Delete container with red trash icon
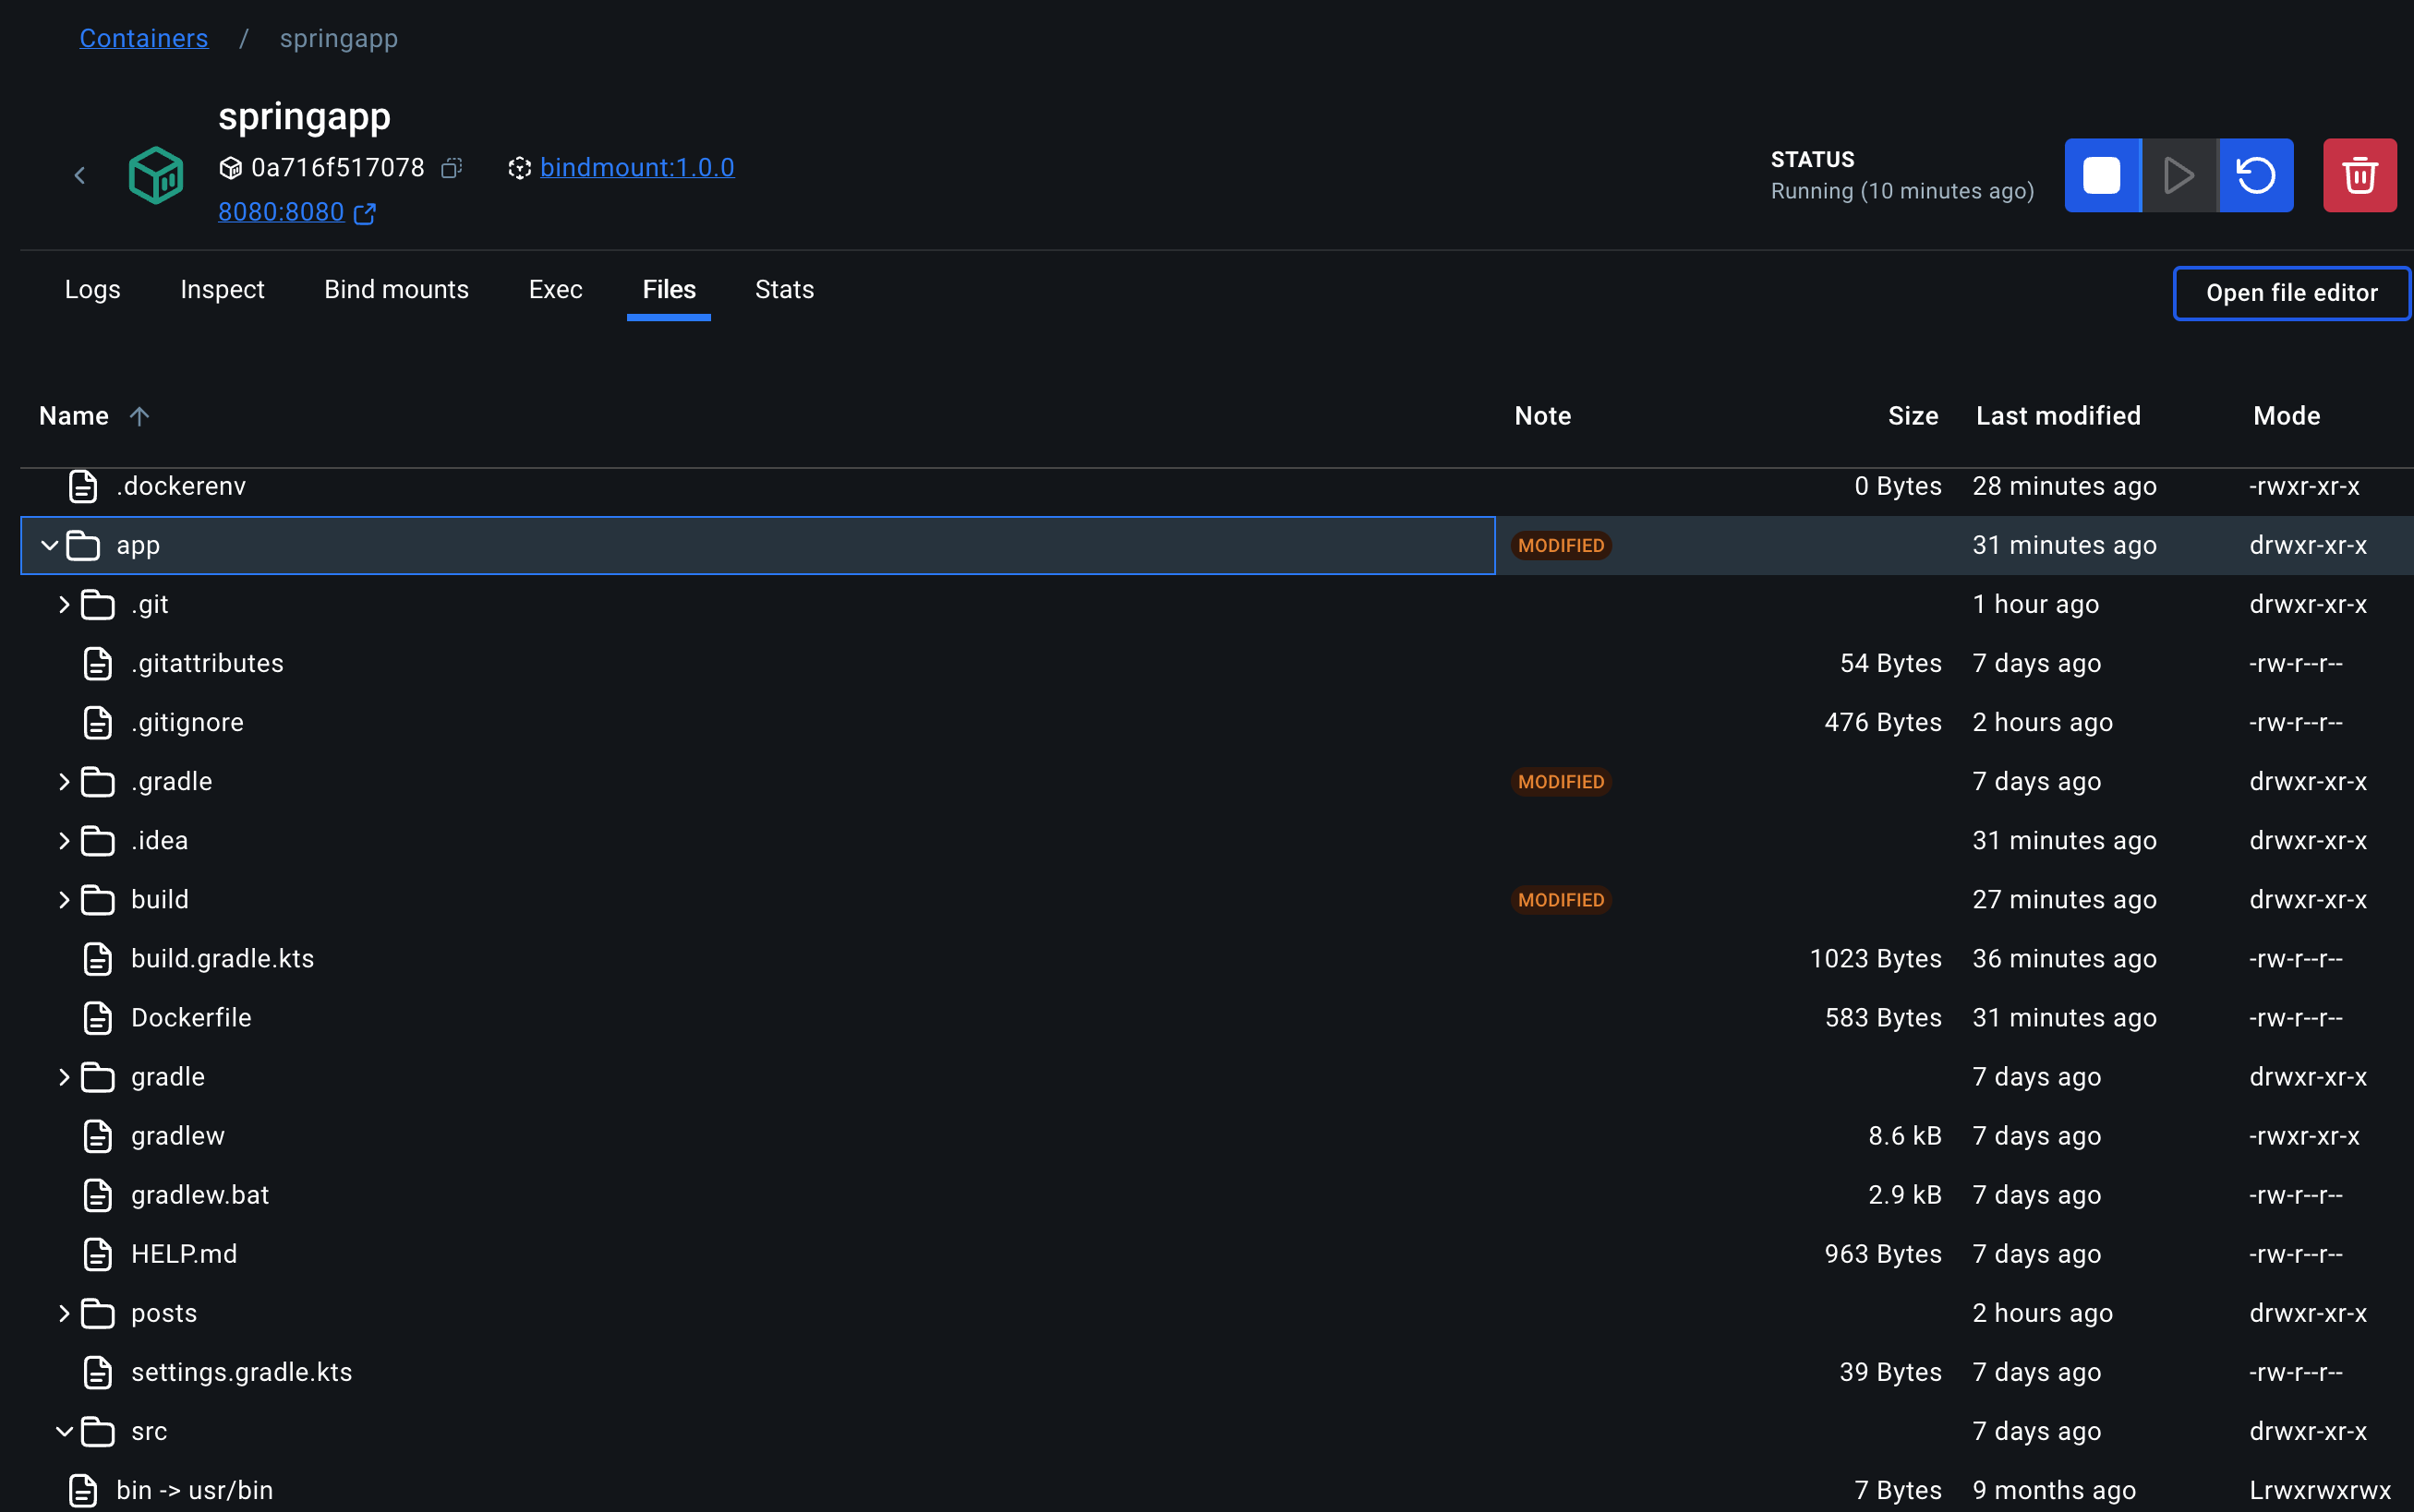Image resolution: width=2414 pixels, height=1512 pixels. pos(2359,175)
